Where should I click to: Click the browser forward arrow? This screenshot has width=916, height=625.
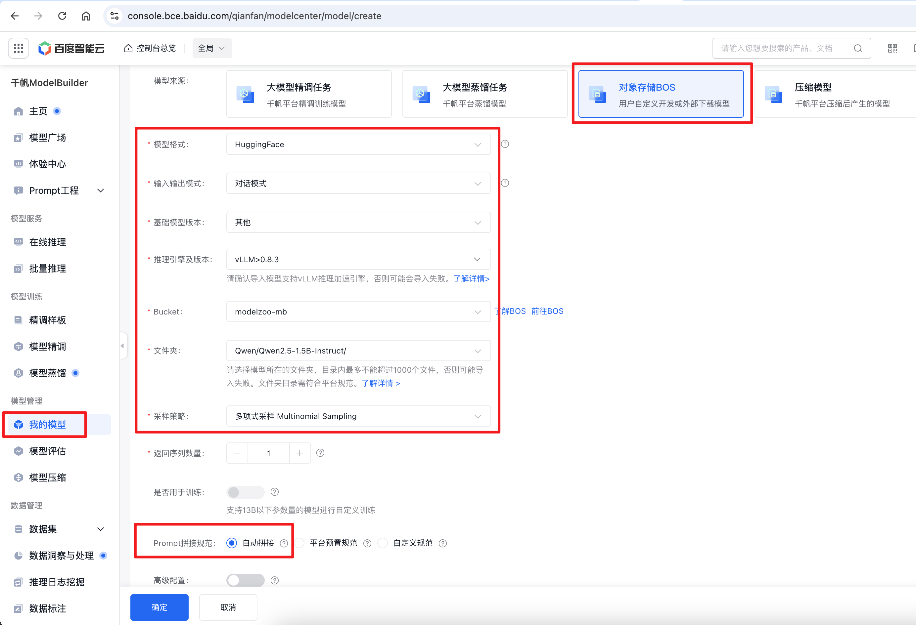coord(38,16)
